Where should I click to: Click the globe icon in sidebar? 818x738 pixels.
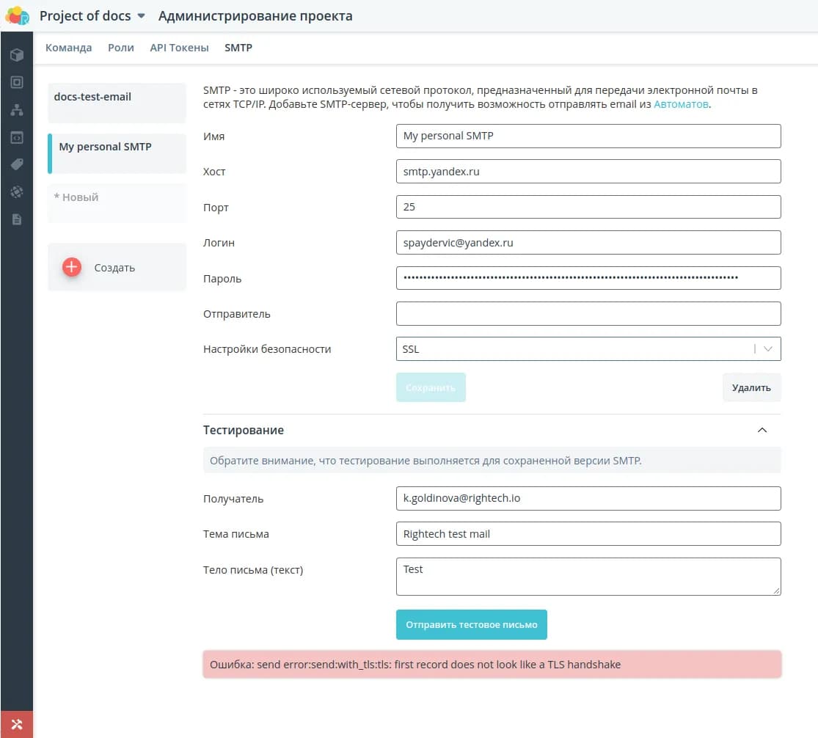[x=16, y=191]
